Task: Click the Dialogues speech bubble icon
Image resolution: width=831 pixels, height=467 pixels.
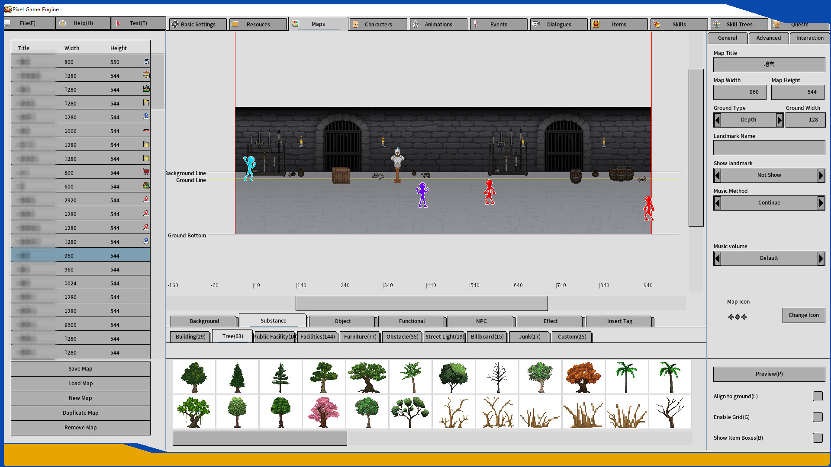Action: pyautogui.click(x=536, y=24)
